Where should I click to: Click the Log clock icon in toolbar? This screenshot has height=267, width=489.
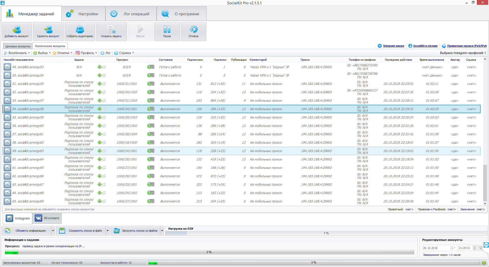pyautogui.click(x=102, y=53)
